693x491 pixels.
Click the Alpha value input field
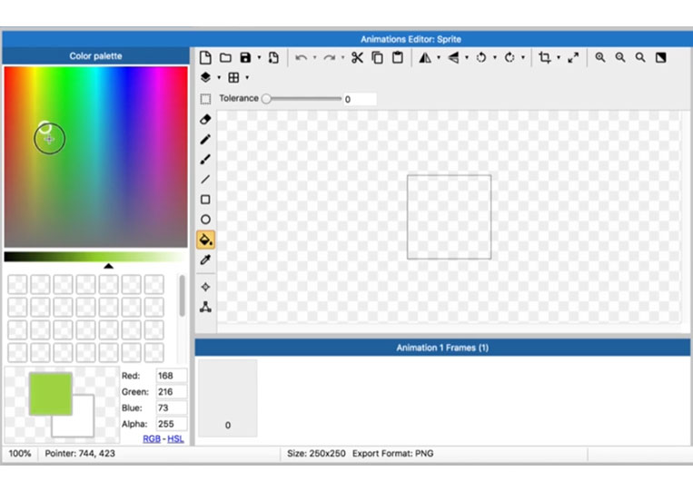172,424
